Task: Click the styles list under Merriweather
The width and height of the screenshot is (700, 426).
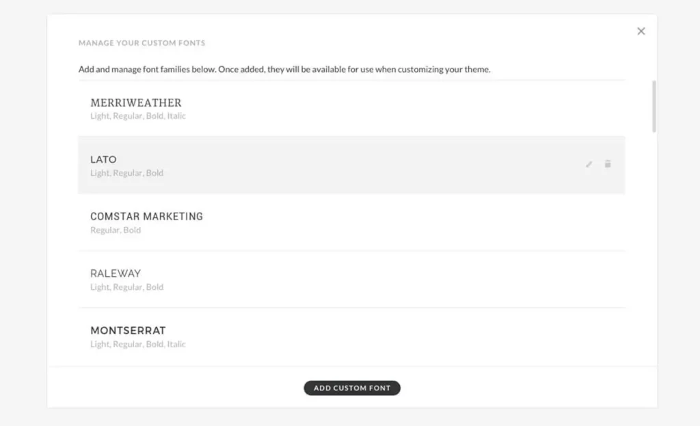Action: (138, 116)
